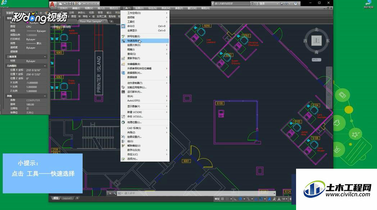Toggle the 模型 model space status button
The width and height of the screenshot is (377, 210).
point(217,199)
